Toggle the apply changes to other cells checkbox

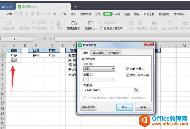[85, 98]
